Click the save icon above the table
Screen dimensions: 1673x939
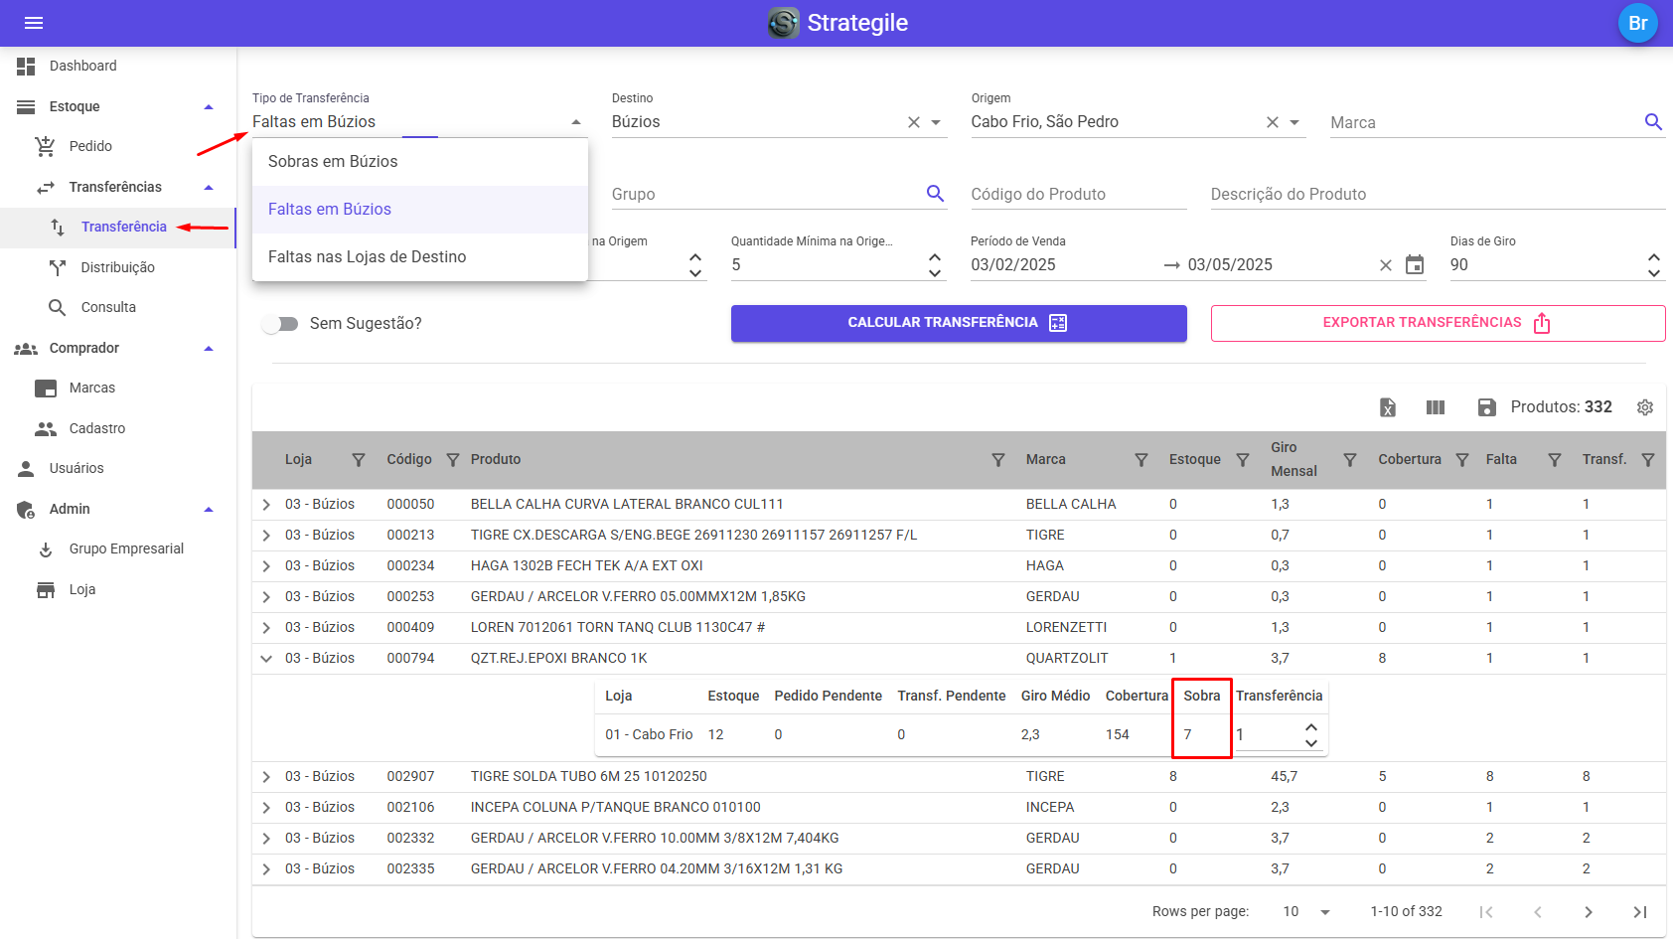[1486, 407]
